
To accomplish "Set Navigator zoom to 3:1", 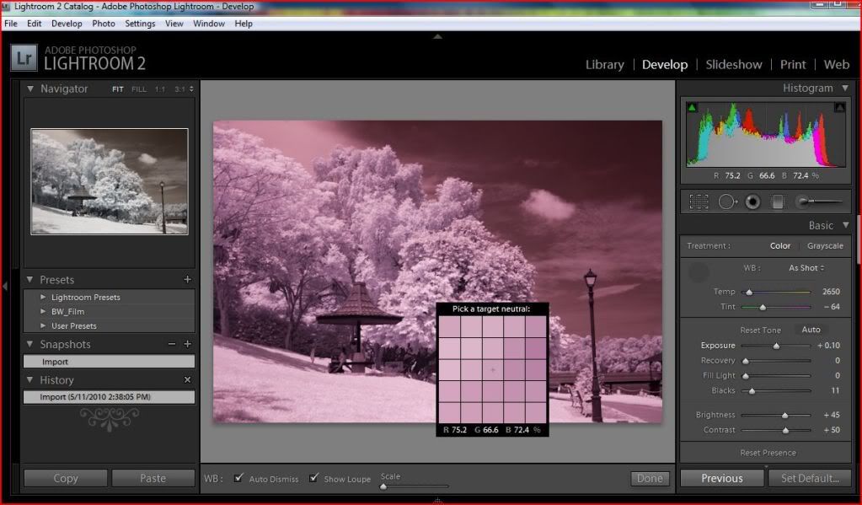I will point(179,89).
